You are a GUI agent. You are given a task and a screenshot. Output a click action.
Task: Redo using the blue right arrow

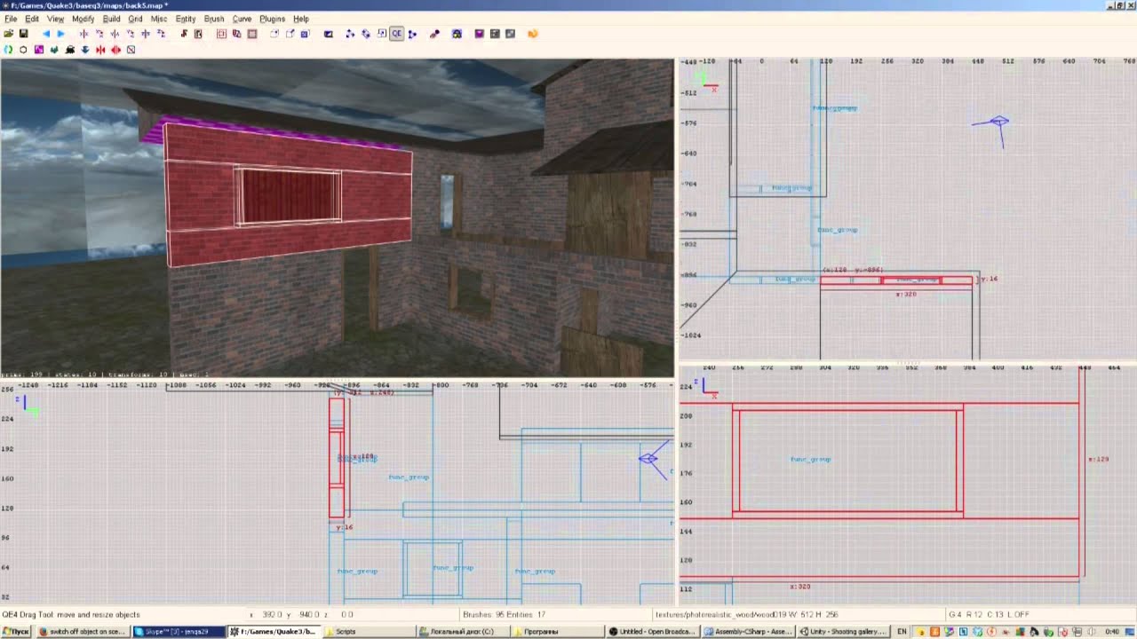pos(61,34)
